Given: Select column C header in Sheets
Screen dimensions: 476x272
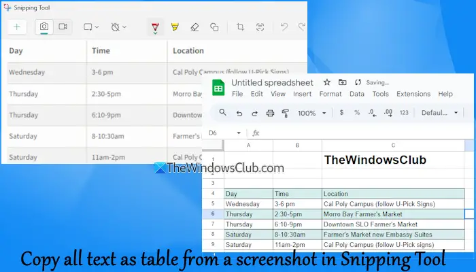Looking at the screenshot, I should tap(393, 146).
